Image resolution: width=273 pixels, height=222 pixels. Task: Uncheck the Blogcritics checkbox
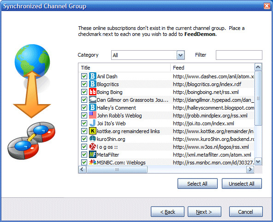[x=84, y=84]
